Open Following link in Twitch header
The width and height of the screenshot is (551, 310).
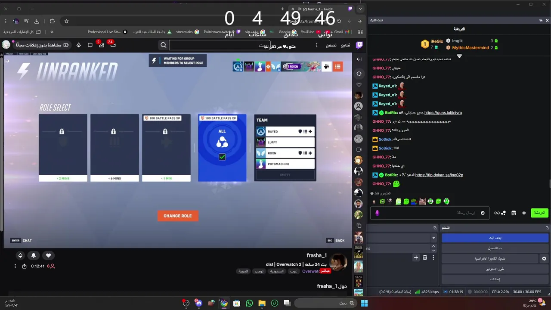pos(346,45)
